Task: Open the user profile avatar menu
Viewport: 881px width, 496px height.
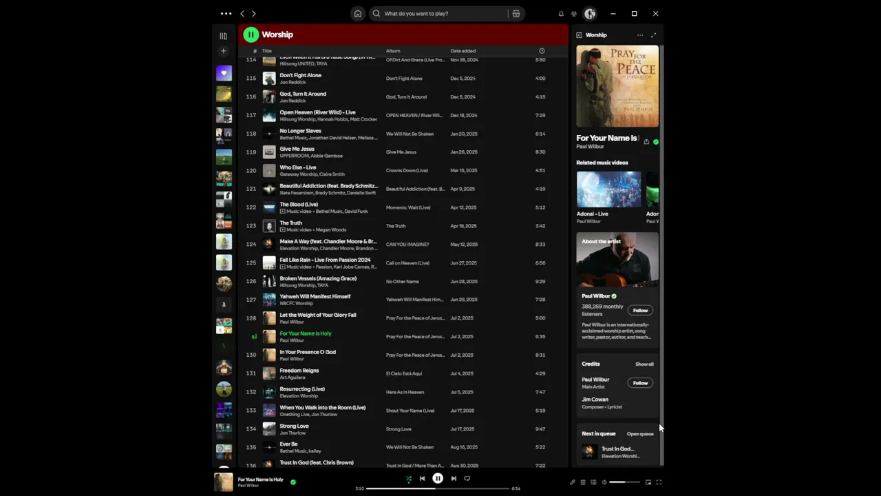Action: coord(590,13)
